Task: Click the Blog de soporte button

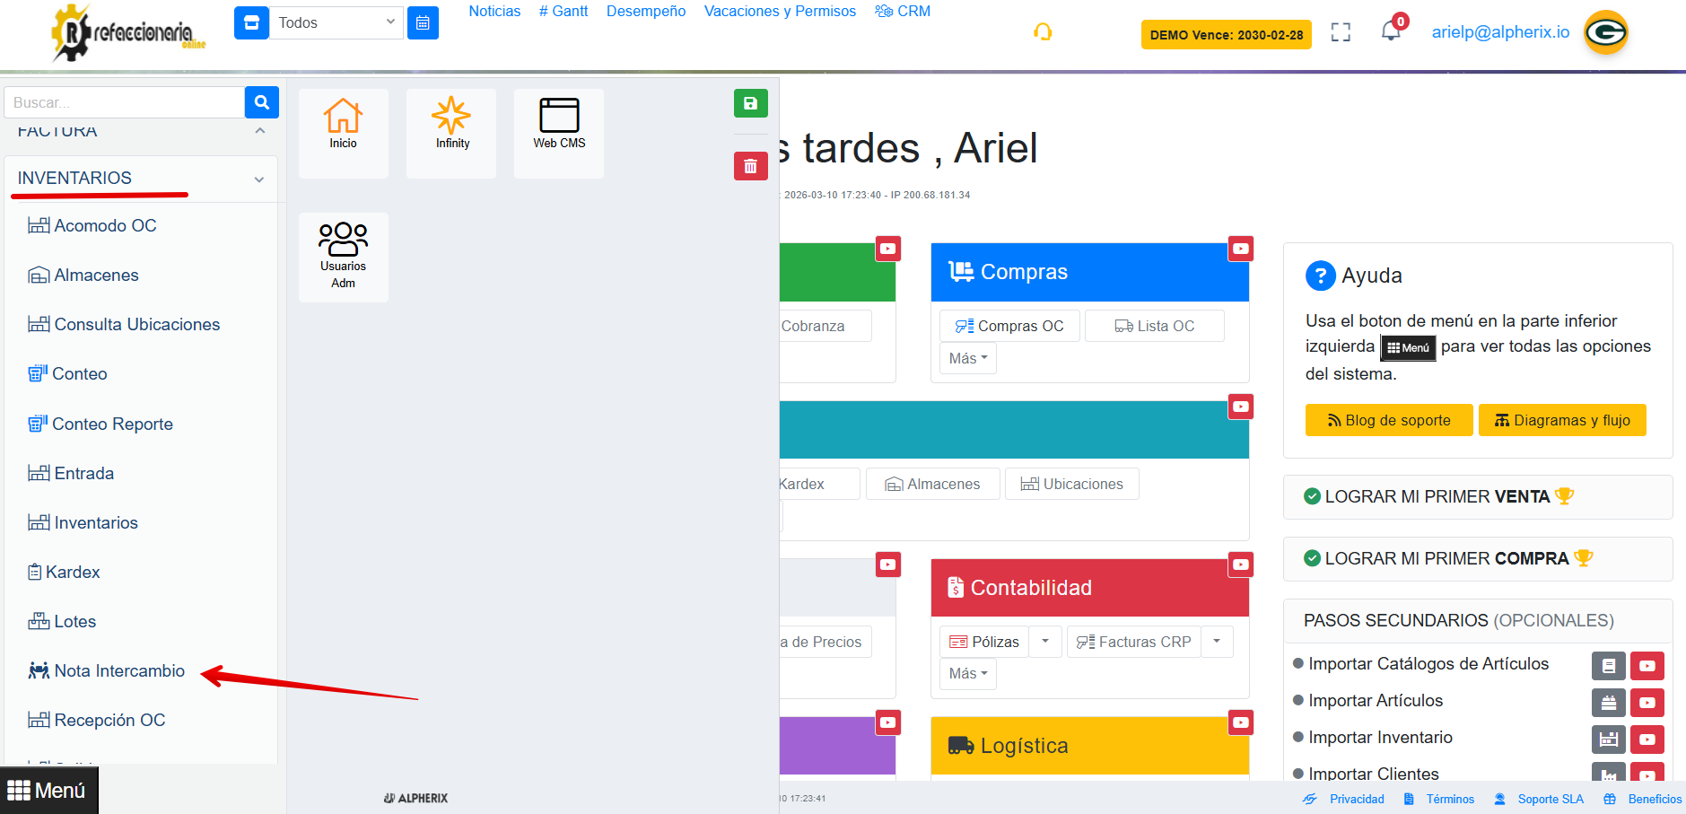Action: click(1388, 420)
